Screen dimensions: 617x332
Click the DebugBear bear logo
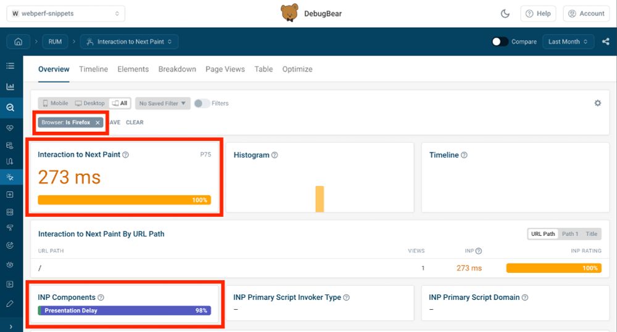pyautogui.click(x=289, y=13)
